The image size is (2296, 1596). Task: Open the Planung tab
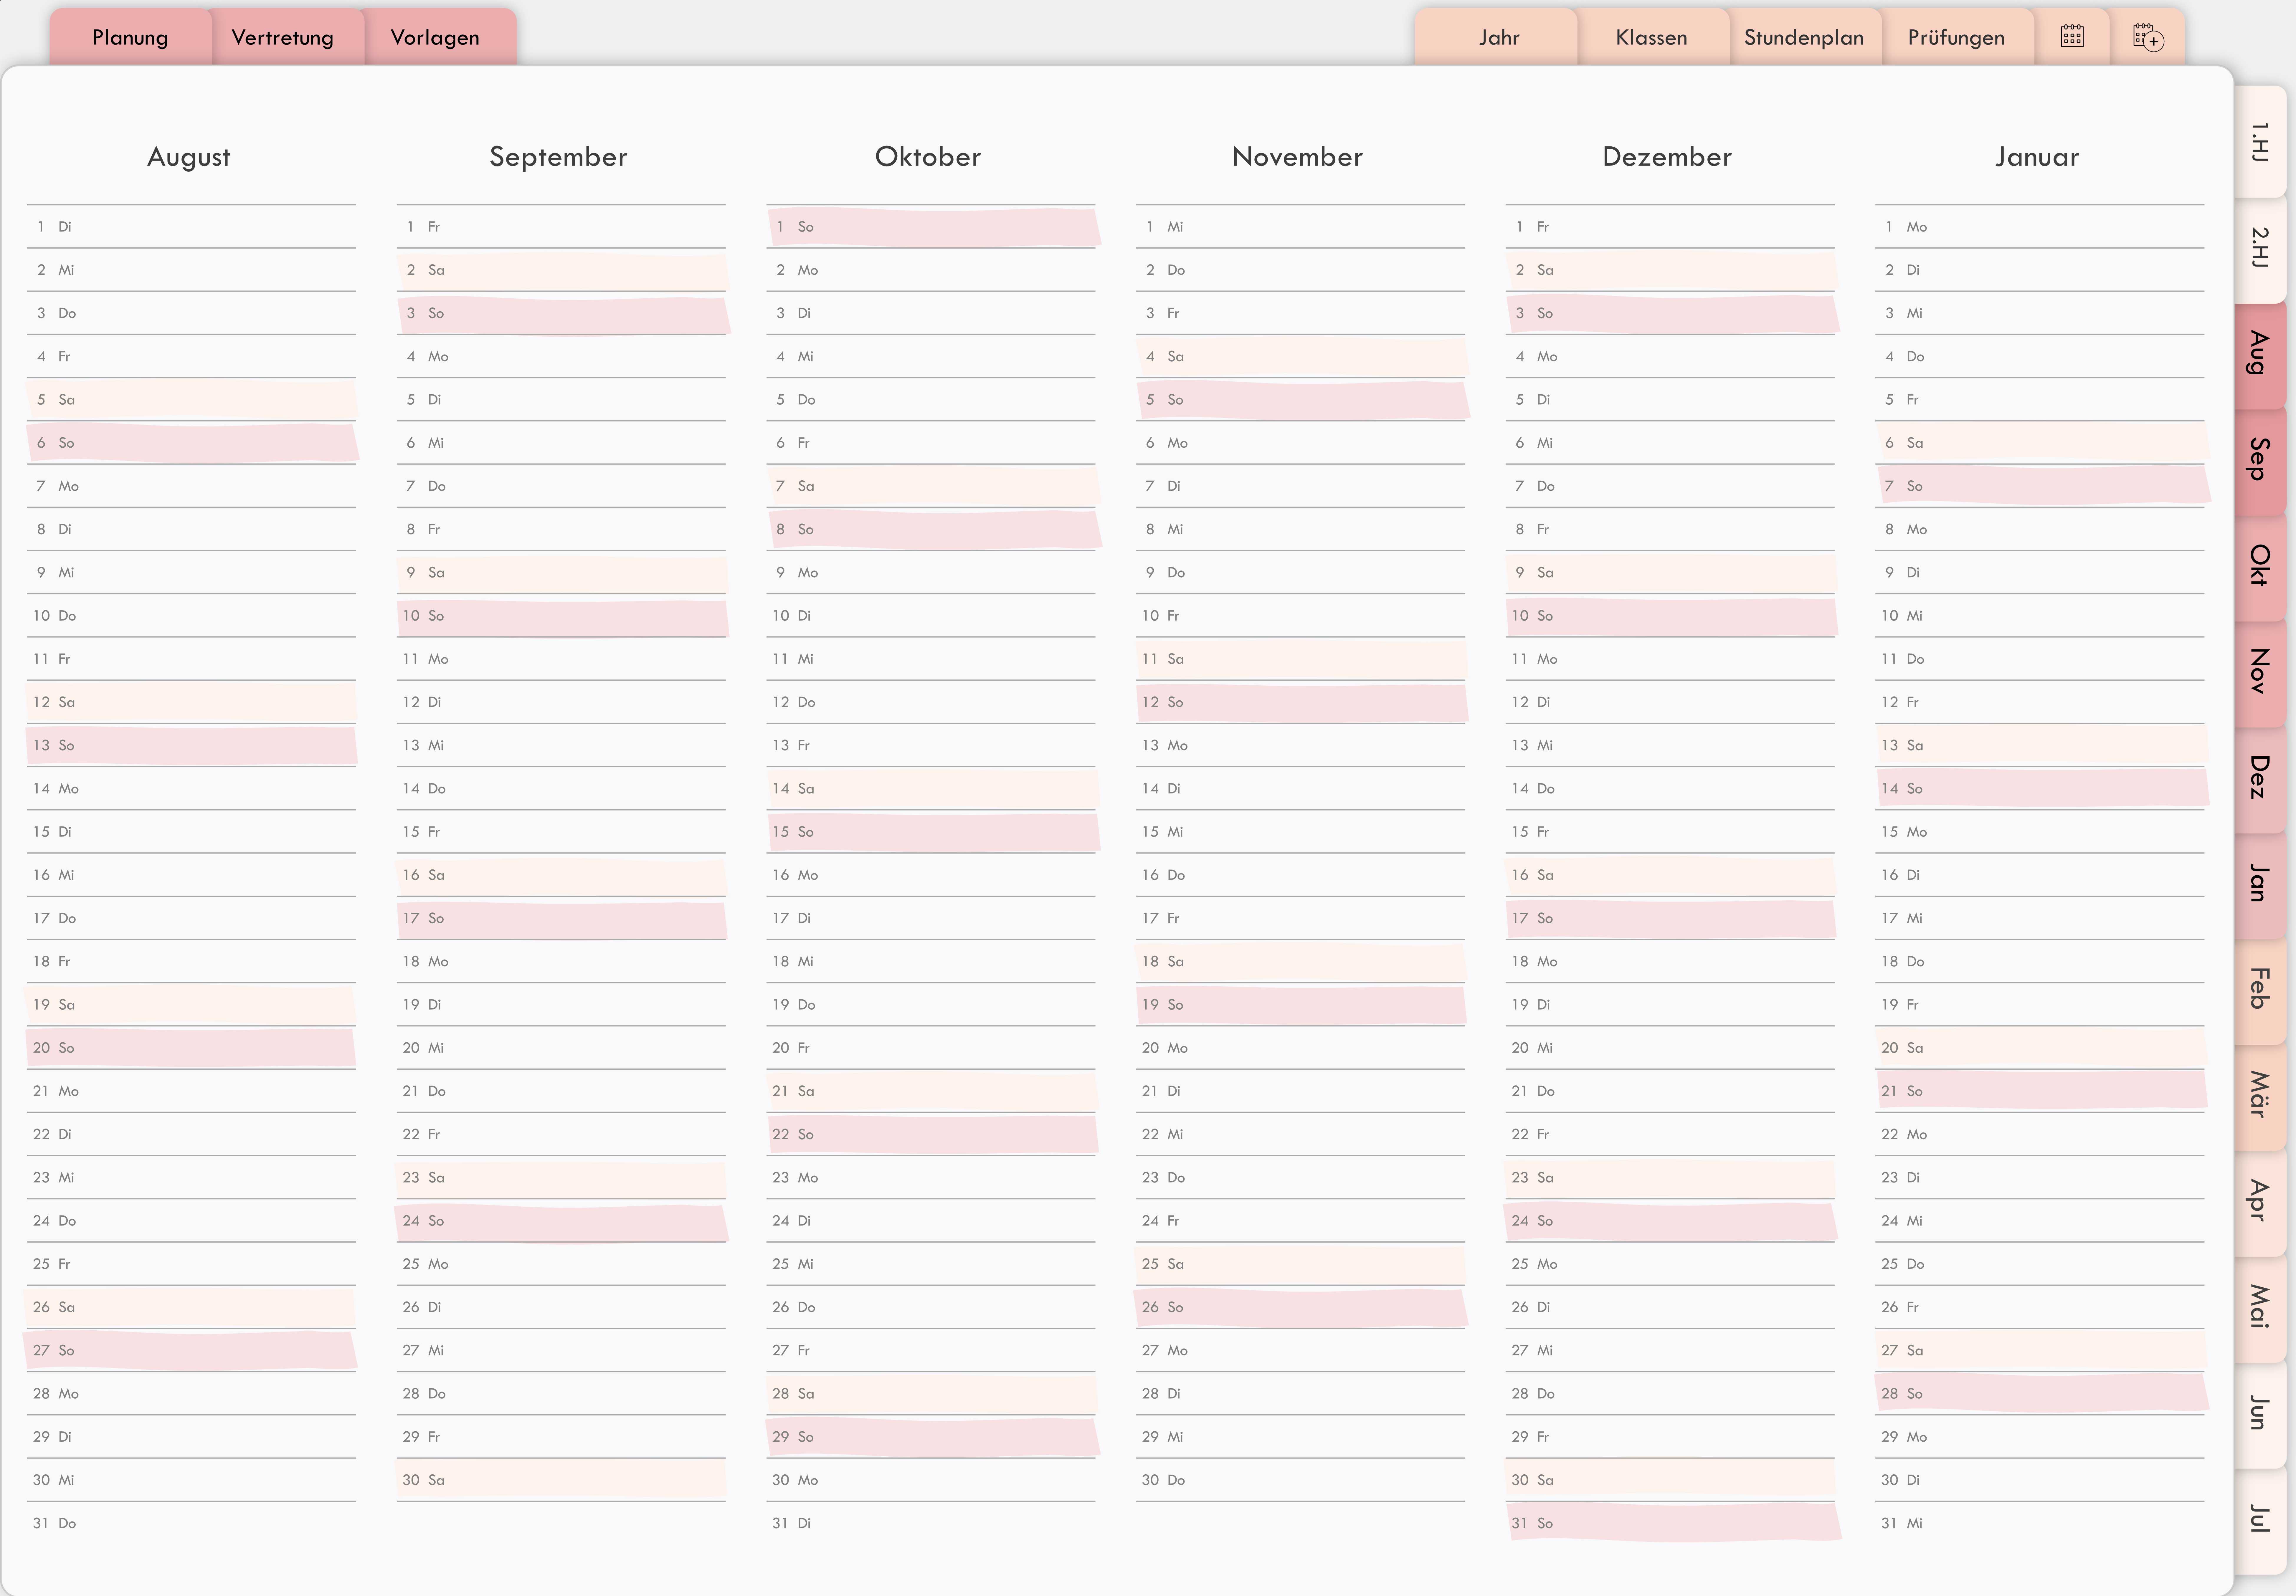pyautogui.click(x=130, y=37)
